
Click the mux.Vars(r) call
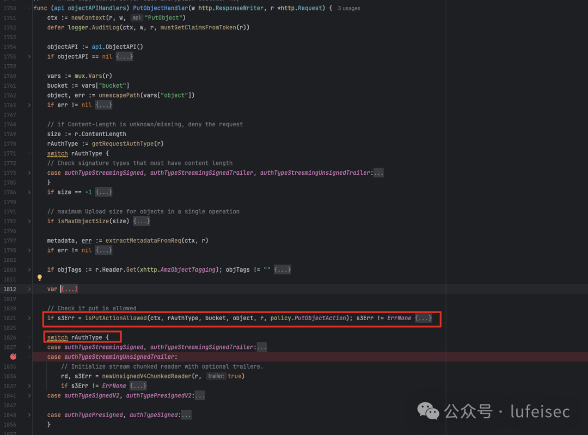93,76
